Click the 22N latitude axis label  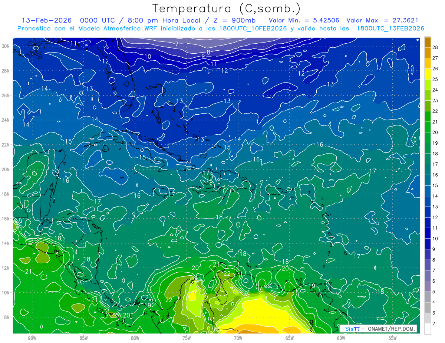(6, 145)
